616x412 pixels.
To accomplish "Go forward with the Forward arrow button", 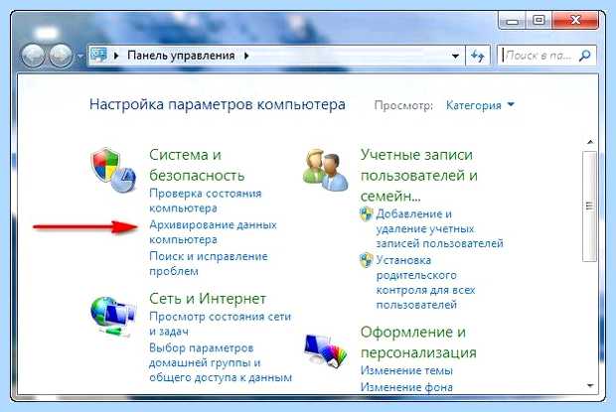I will coord(61,55).
